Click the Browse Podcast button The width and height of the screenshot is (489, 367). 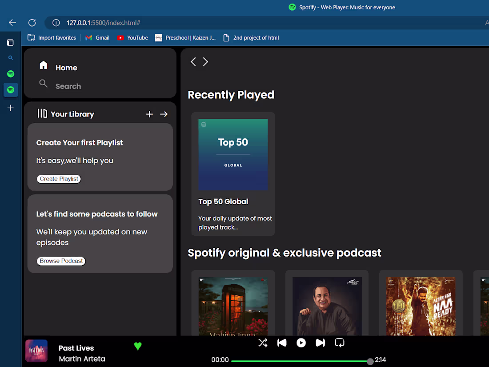[61, 261]
